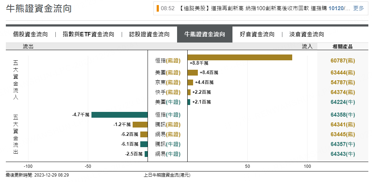
Task: Click the 快手(熊證) inflow bar
Action: pyautogui.click(x=189, y=92)
